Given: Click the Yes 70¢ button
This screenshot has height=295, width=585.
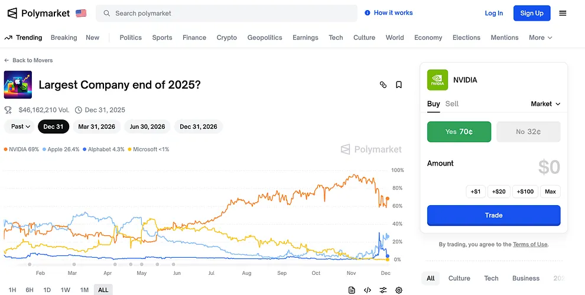Looking at the screenshot, I should (x=459, y=131).
